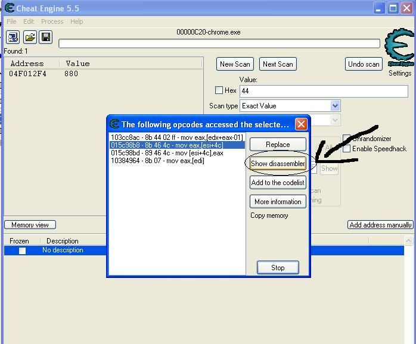Click the Next Scan button

[x=278, y=64]
